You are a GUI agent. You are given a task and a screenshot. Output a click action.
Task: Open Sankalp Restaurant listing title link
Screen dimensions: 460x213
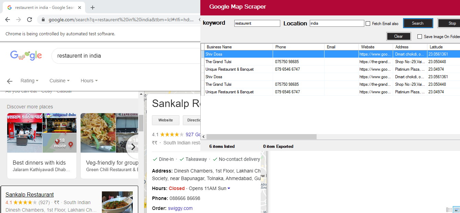tap(30, 194)
